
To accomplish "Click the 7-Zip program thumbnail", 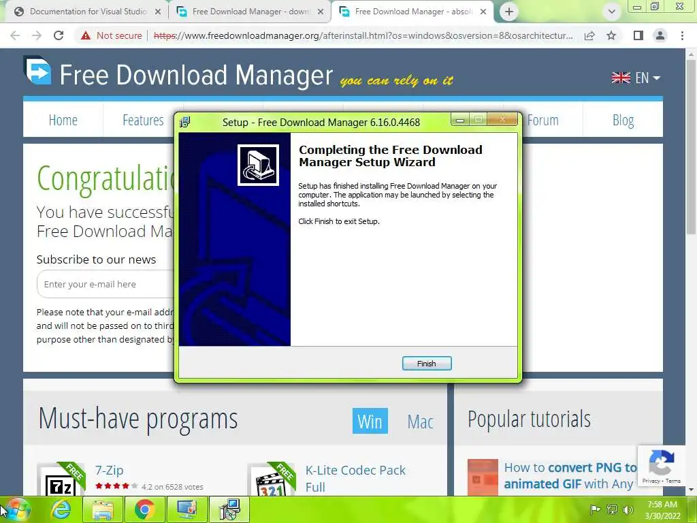I will 61,479.
